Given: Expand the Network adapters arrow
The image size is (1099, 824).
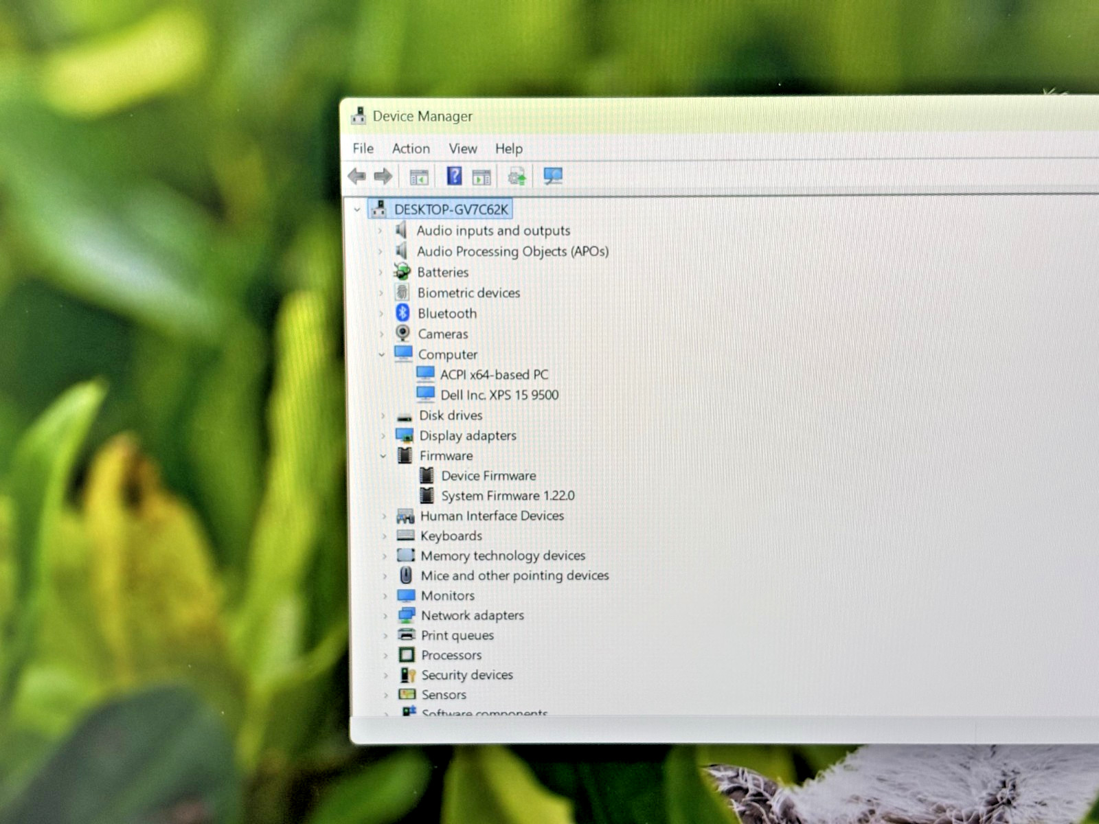Looking at the screenshot, I should click(385, 616).
